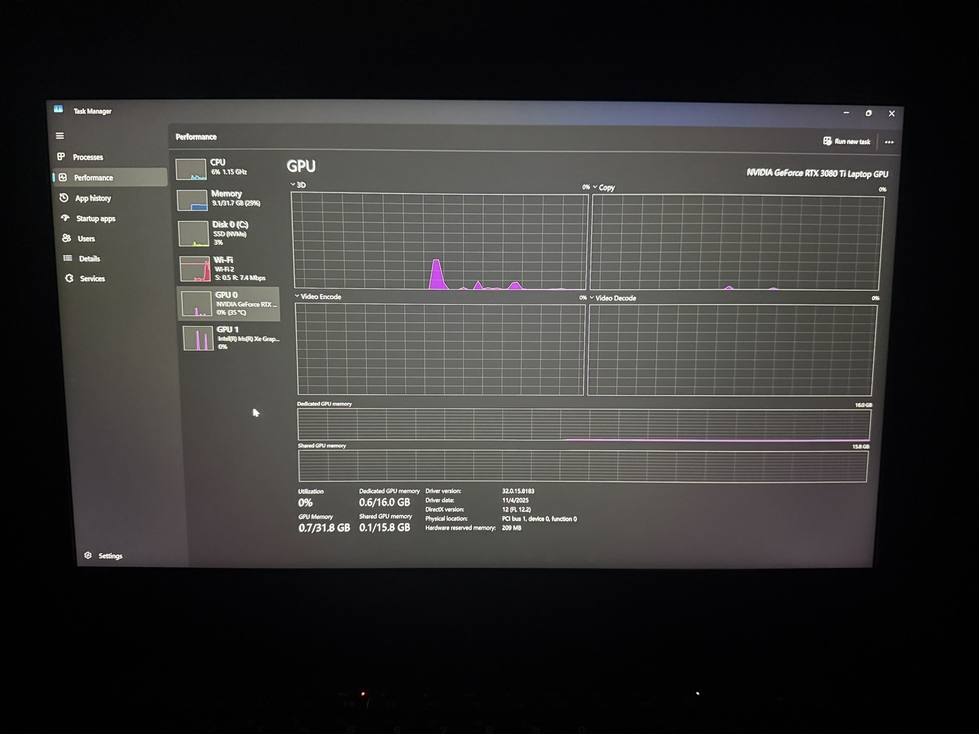This screenshot has height=734, width=979.
Task: Click the Settings gear icon
Action: coord(87,555)
